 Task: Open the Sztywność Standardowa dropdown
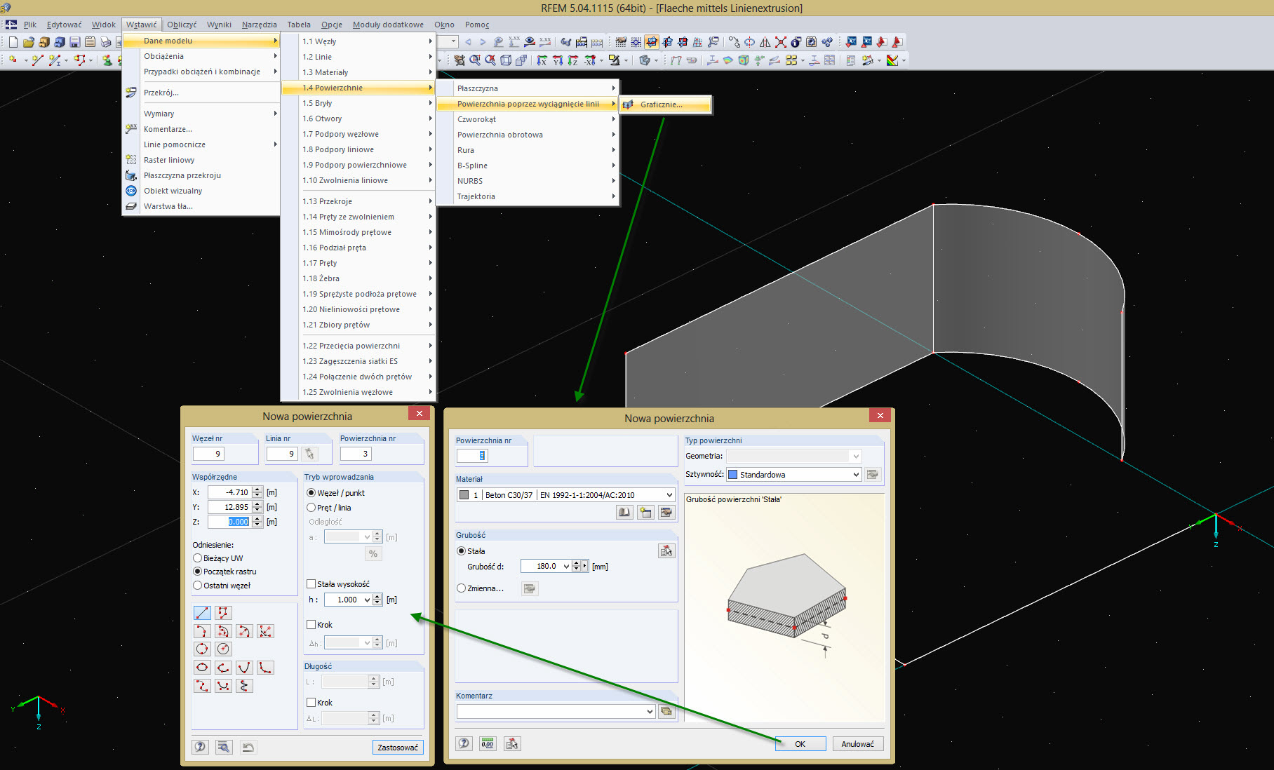point(856,475)
